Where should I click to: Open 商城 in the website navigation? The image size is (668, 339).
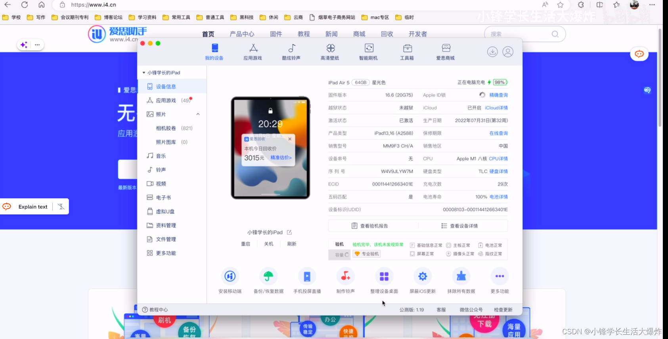click(x=359, y=34)
